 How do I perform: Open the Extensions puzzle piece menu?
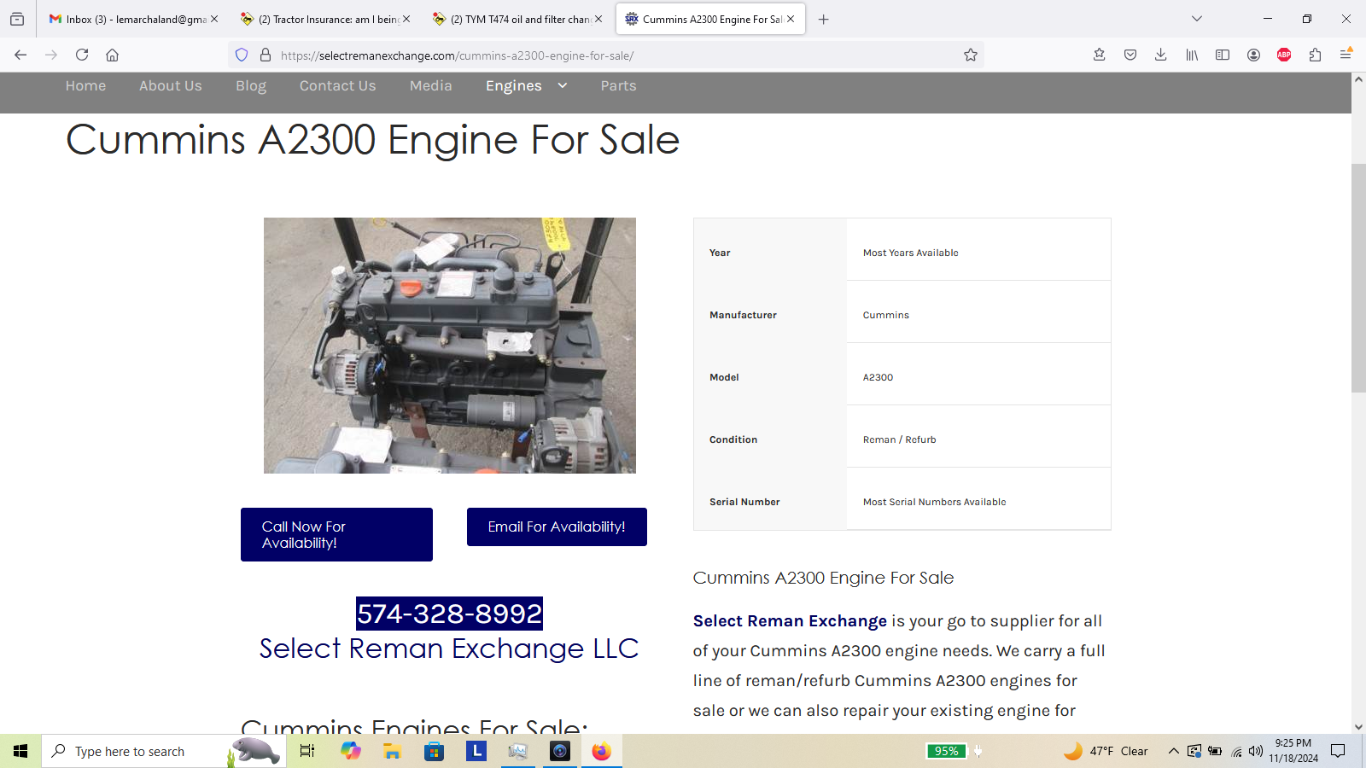pos(1315,55)
